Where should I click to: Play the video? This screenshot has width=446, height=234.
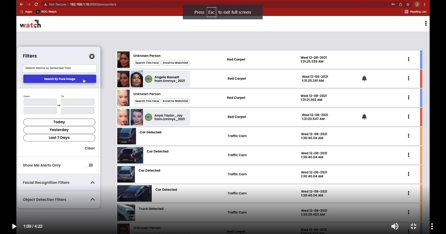(14, 226)
